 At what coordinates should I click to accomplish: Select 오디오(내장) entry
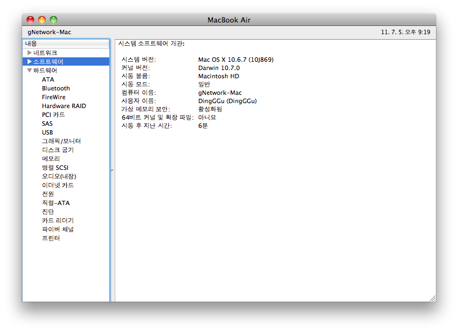[x=59, y=176]
